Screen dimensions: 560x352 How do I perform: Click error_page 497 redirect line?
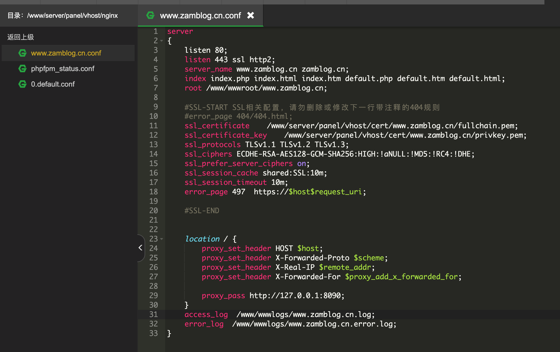(275, 192)
